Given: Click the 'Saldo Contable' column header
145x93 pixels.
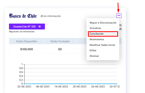Looking at the screenshot, I should click(x=60, y=41).
